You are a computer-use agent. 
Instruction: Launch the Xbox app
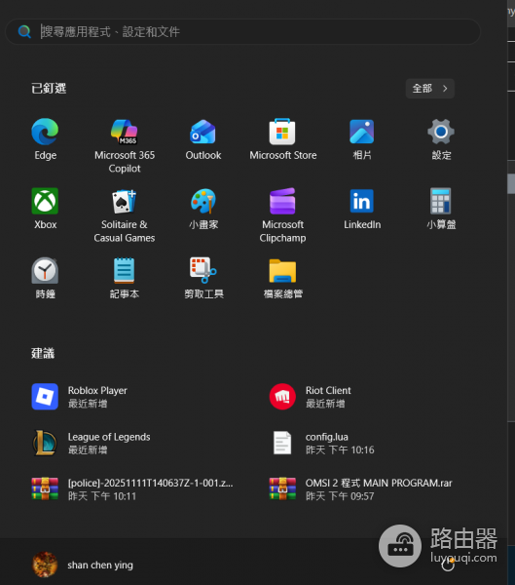(x=45, y=209)
